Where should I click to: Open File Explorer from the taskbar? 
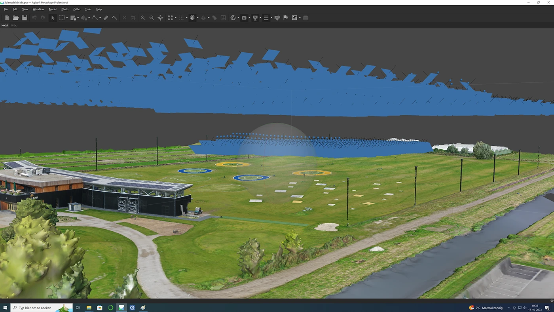[89, 308]
